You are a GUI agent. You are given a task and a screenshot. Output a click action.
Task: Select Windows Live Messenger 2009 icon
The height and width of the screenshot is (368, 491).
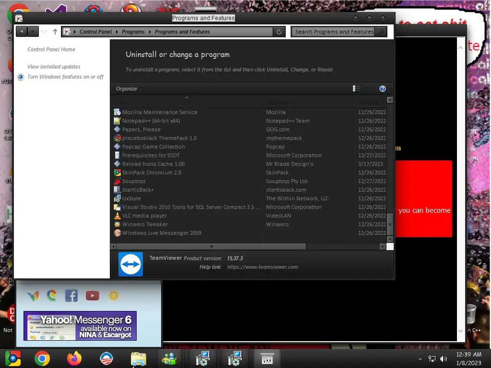point(117,233)
